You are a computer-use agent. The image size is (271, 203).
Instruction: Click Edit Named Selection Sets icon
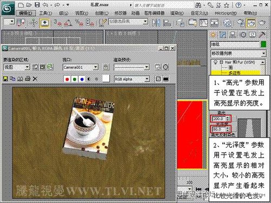pos(103,23)
